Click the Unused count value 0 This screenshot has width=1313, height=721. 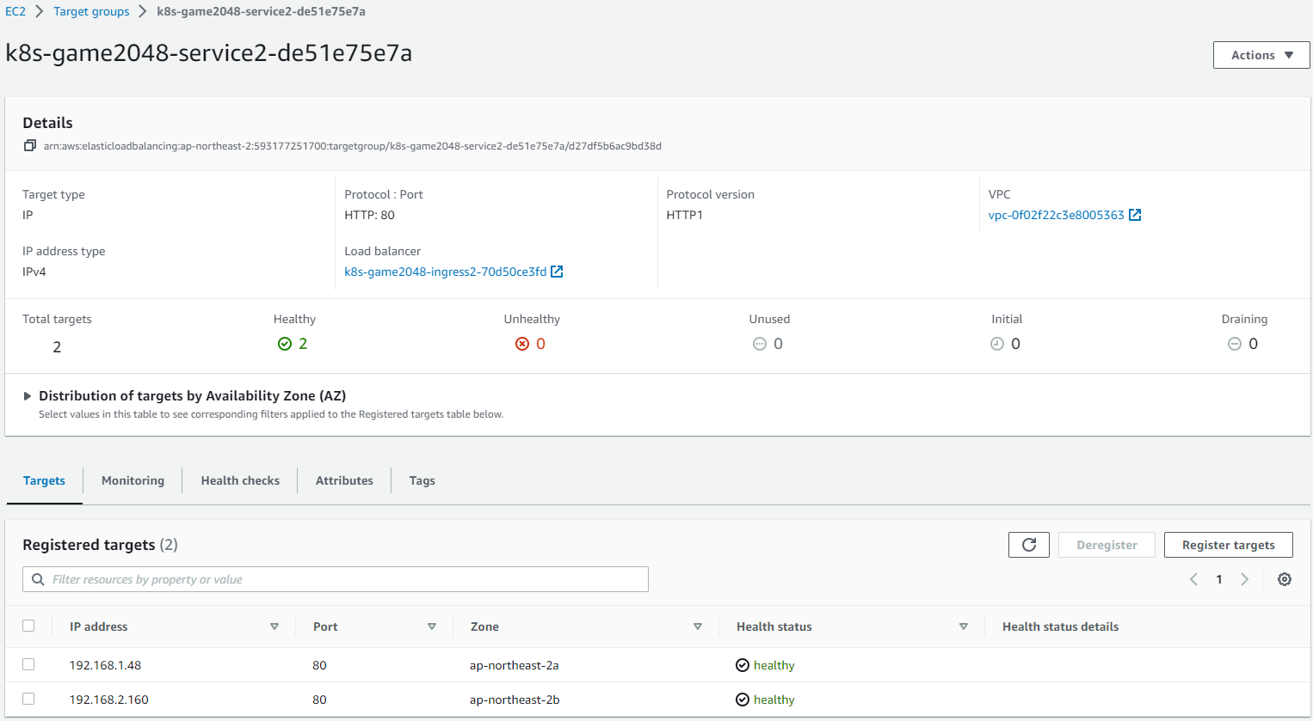click(x=778, y=344)
